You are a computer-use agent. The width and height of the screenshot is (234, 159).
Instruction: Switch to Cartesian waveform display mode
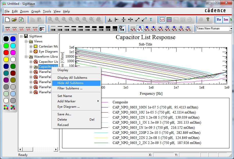tap(162, 20)
